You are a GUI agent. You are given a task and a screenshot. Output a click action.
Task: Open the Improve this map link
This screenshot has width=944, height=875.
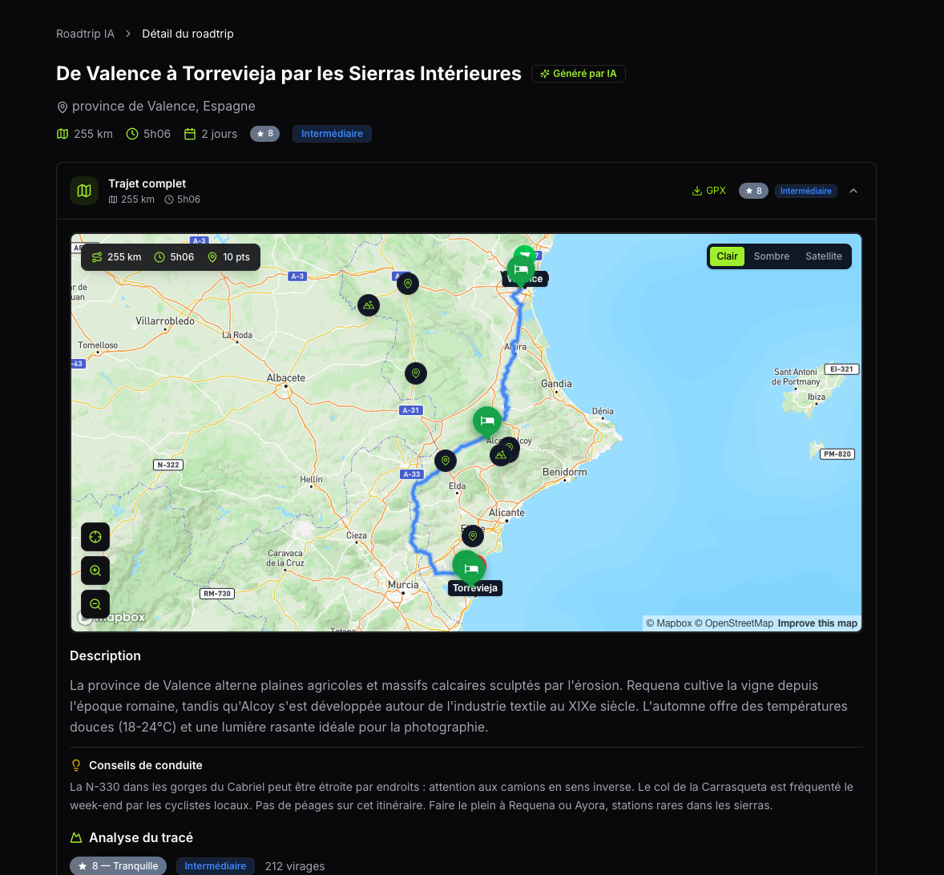(817, 623)
